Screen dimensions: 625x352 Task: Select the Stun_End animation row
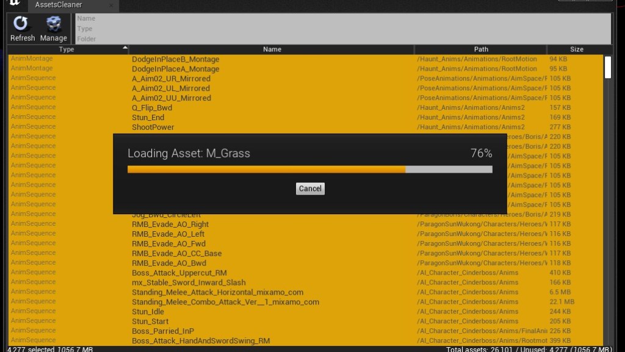click(x=148, y=118)
